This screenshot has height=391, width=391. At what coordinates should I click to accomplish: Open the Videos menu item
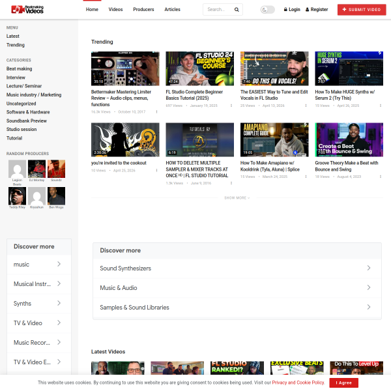[115, 10]
